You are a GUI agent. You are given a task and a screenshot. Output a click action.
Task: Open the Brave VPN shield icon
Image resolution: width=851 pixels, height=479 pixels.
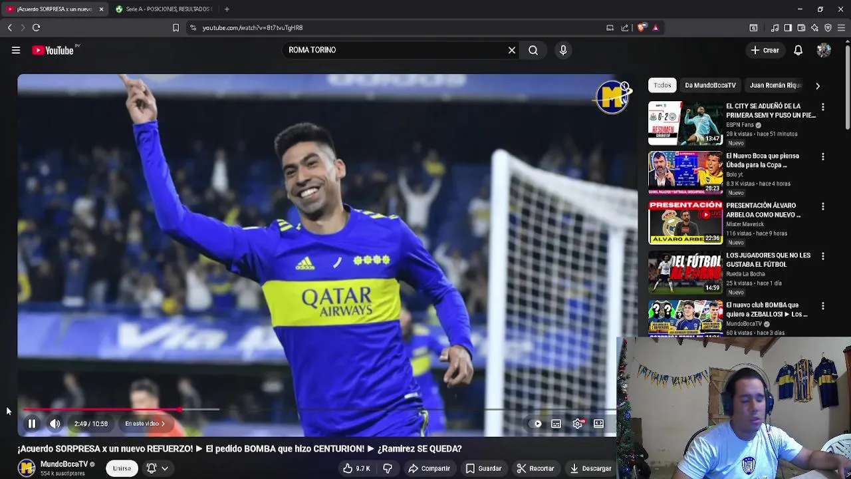click(828, 28)
